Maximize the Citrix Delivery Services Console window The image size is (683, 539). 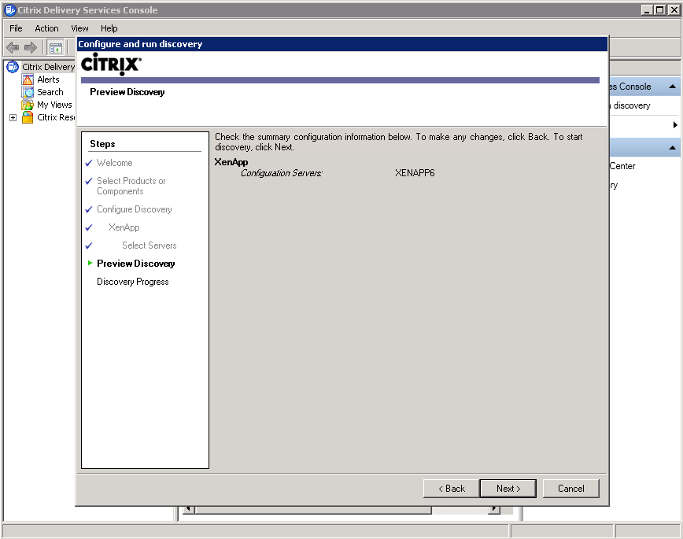point(660,10)
